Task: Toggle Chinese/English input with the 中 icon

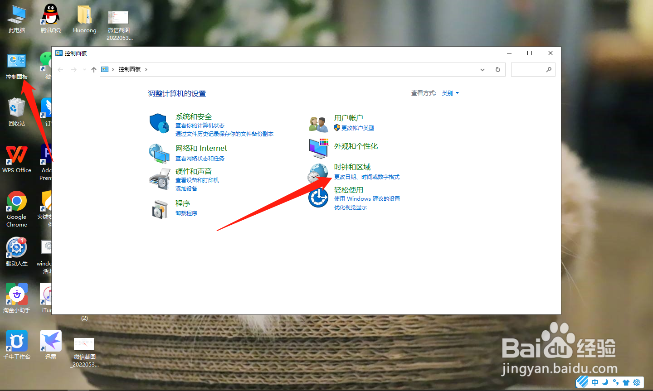Action: click(595, 382)
